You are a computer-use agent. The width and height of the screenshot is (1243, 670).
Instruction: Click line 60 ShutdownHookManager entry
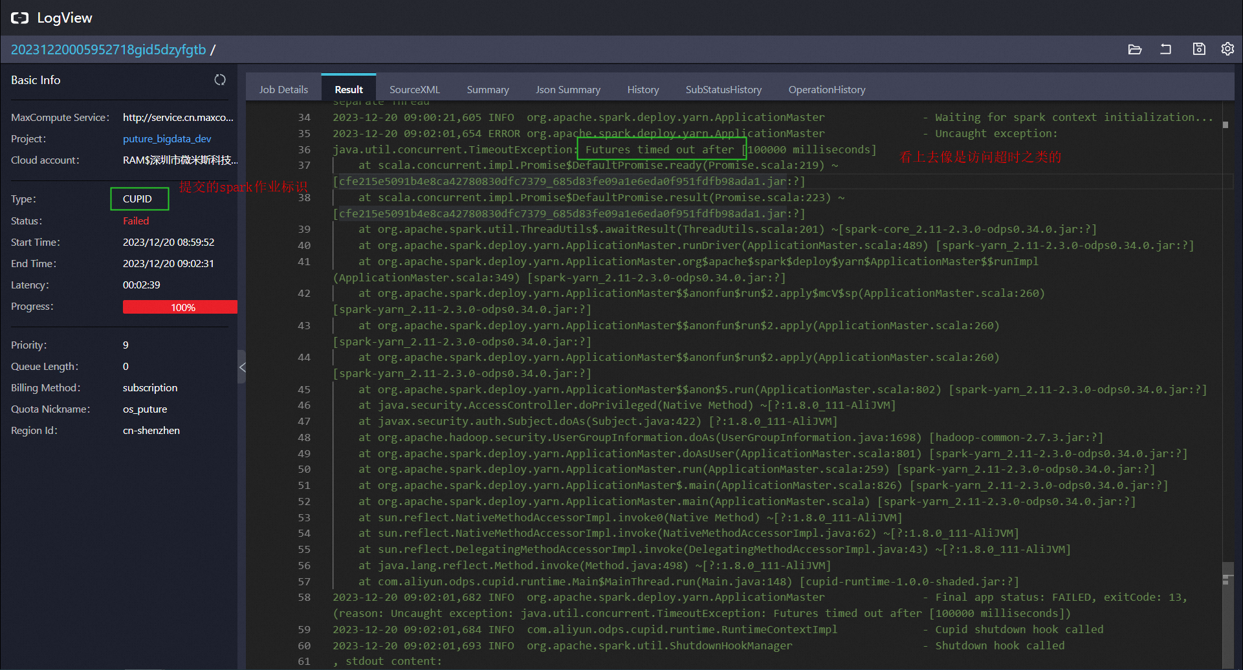tap(699, 646)
